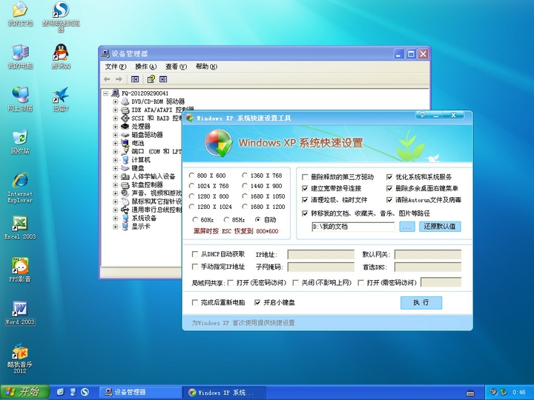The width and height of the screenshot is (534, 400).
Task: Switch to Windows XP 系统 taskbar button
Action: pyautogui.click(x=224, y=392)
